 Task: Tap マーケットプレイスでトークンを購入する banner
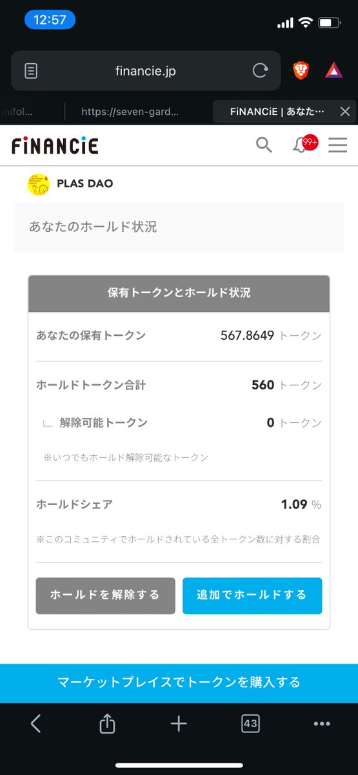[179, 682]
